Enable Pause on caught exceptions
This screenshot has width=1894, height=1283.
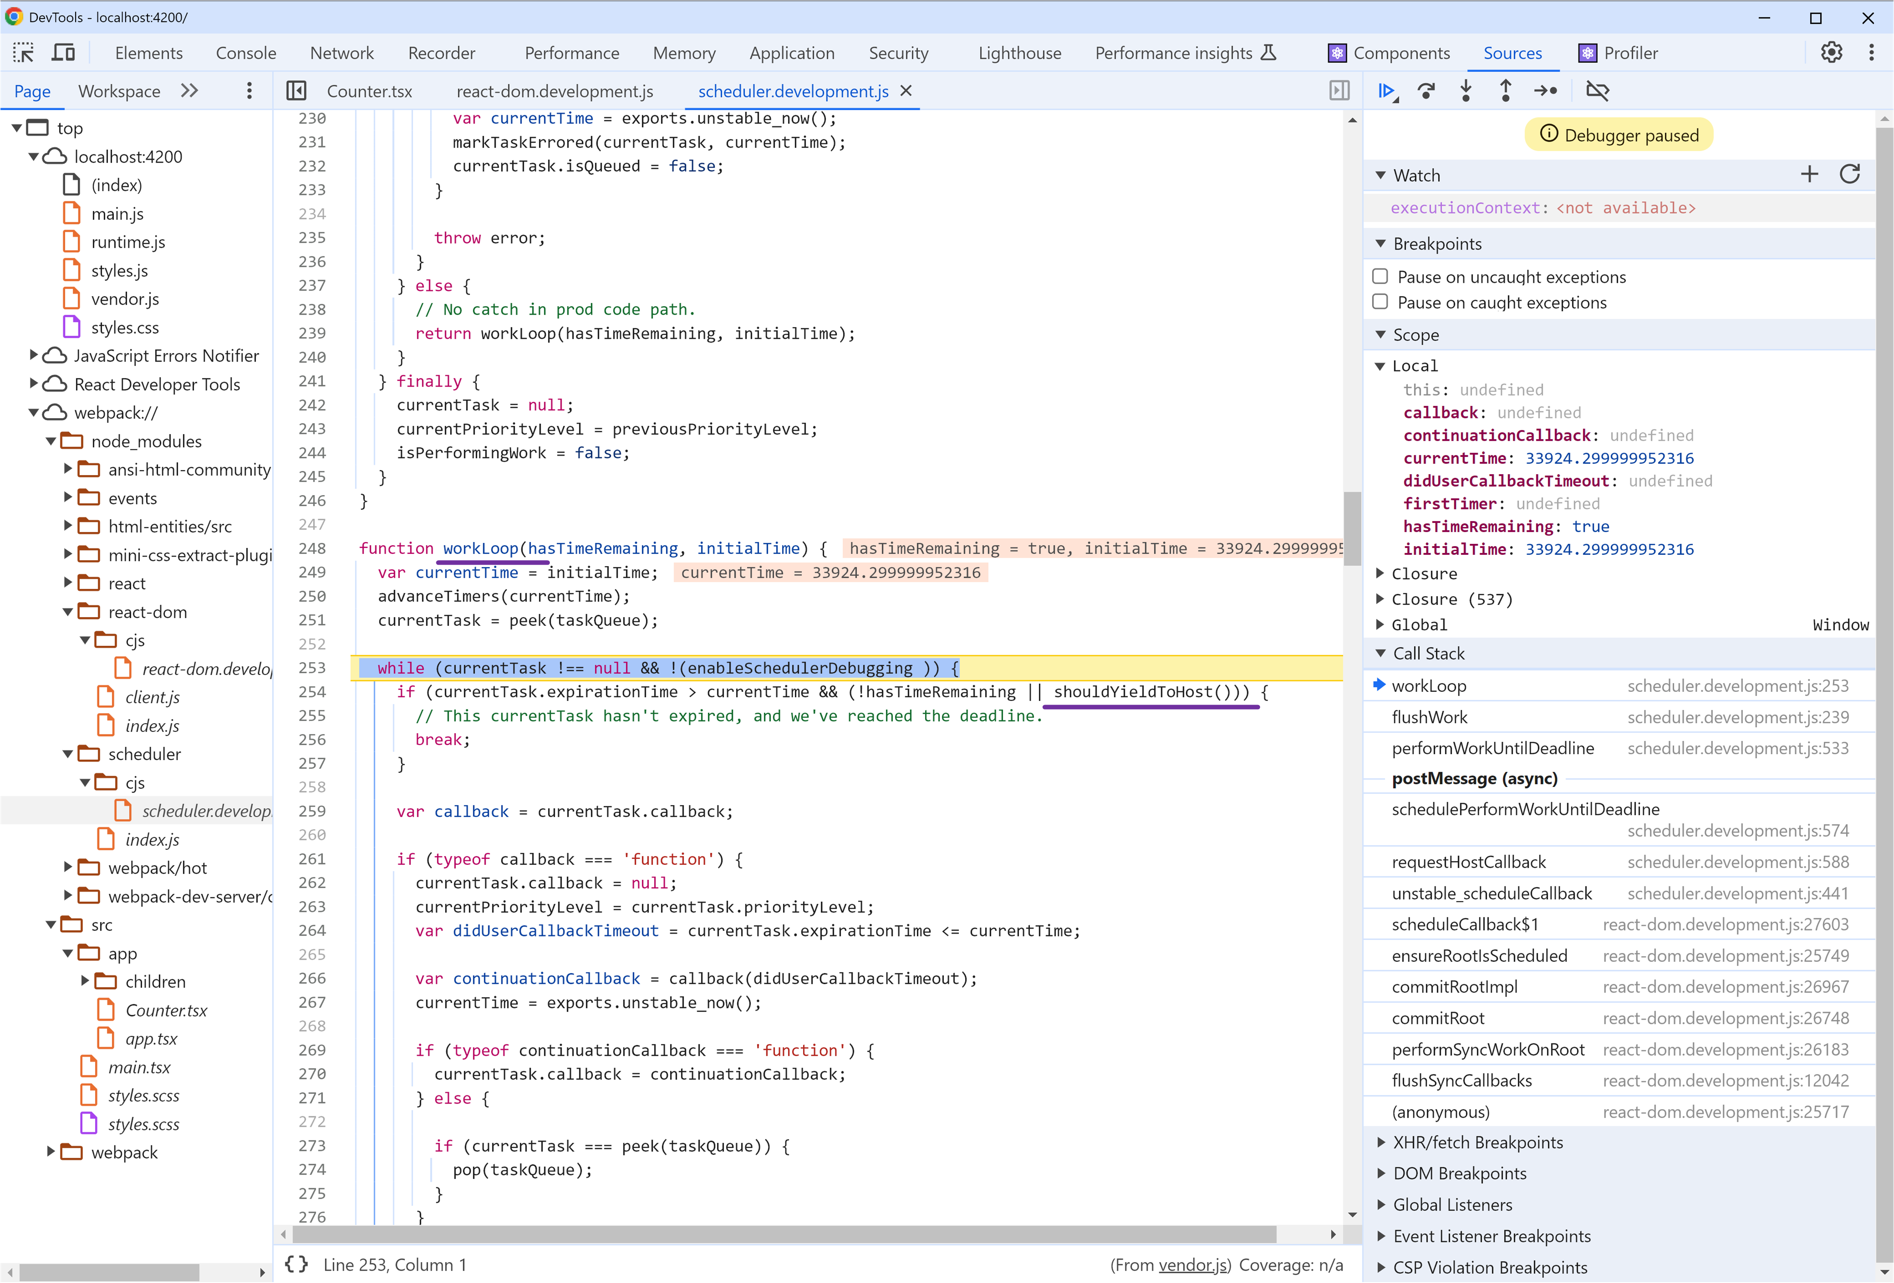click(x=1380, y=302)
